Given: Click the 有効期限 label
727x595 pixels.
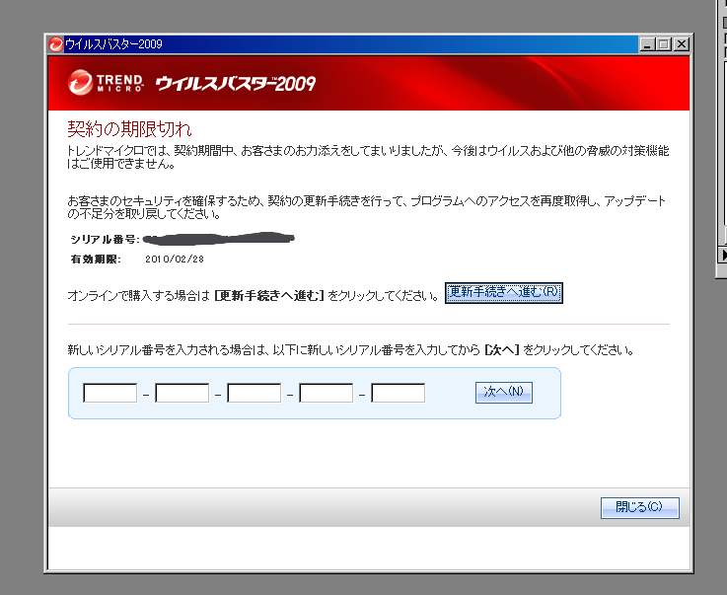Looking at the screenshot, I should coord(96,260).
